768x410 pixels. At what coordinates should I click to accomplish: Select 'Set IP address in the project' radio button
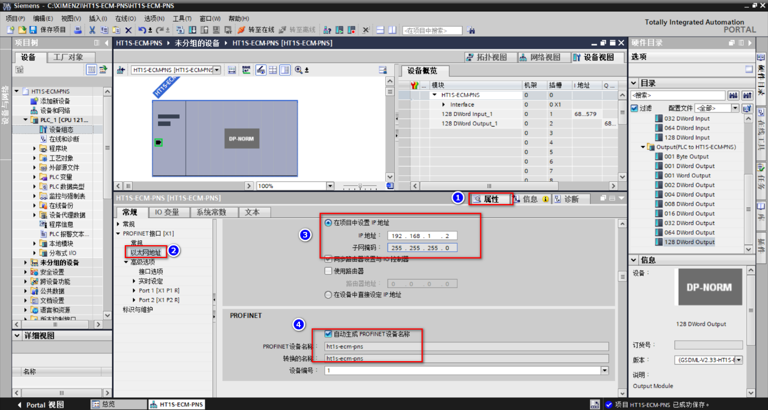click(x=328, y=223)
